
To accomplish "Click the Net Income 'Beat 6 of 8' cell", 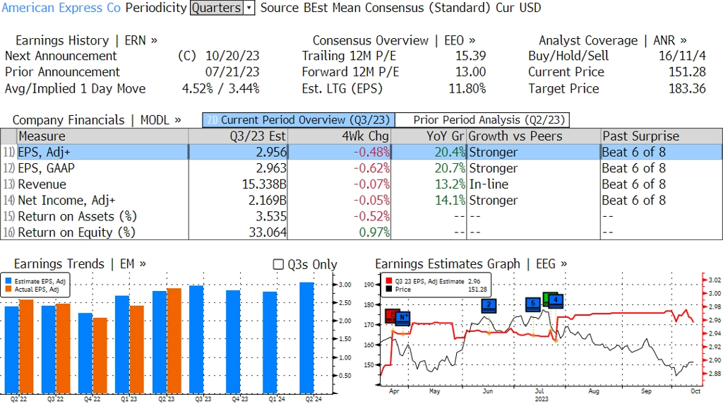I will click(x=634, y=201).
